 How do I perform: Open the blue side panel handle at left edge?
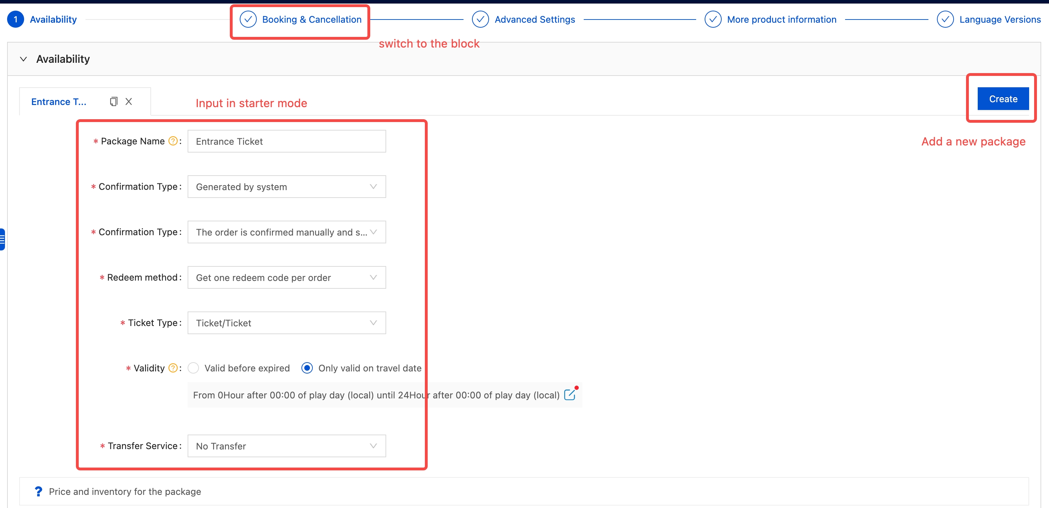[2, 239]
